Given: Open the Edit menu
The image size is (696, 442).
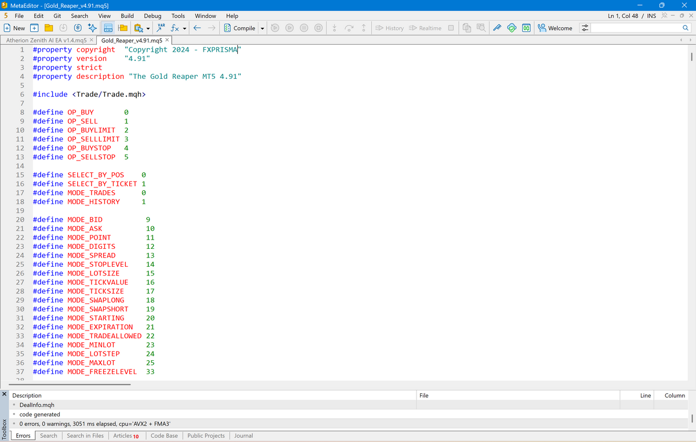Looking at the screenshot, I should pyautogui.click(x=39, y=16).
